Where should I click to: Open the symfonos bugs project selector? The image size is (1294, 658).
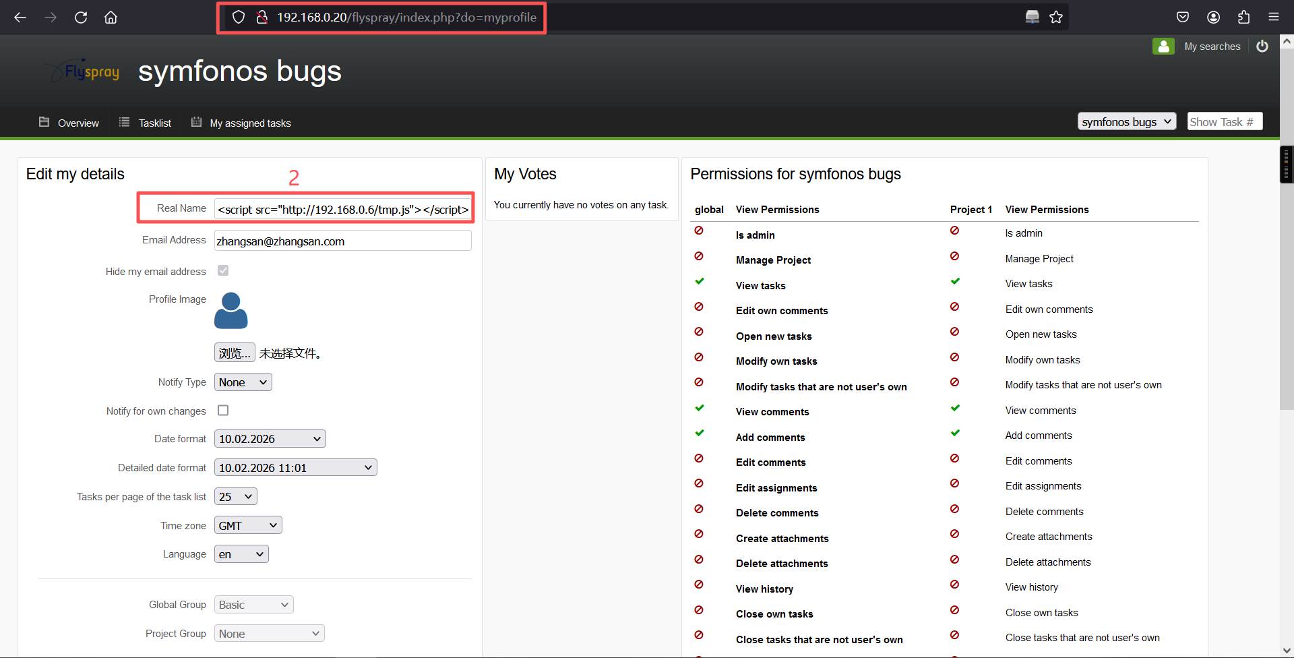click(1127, 121)
